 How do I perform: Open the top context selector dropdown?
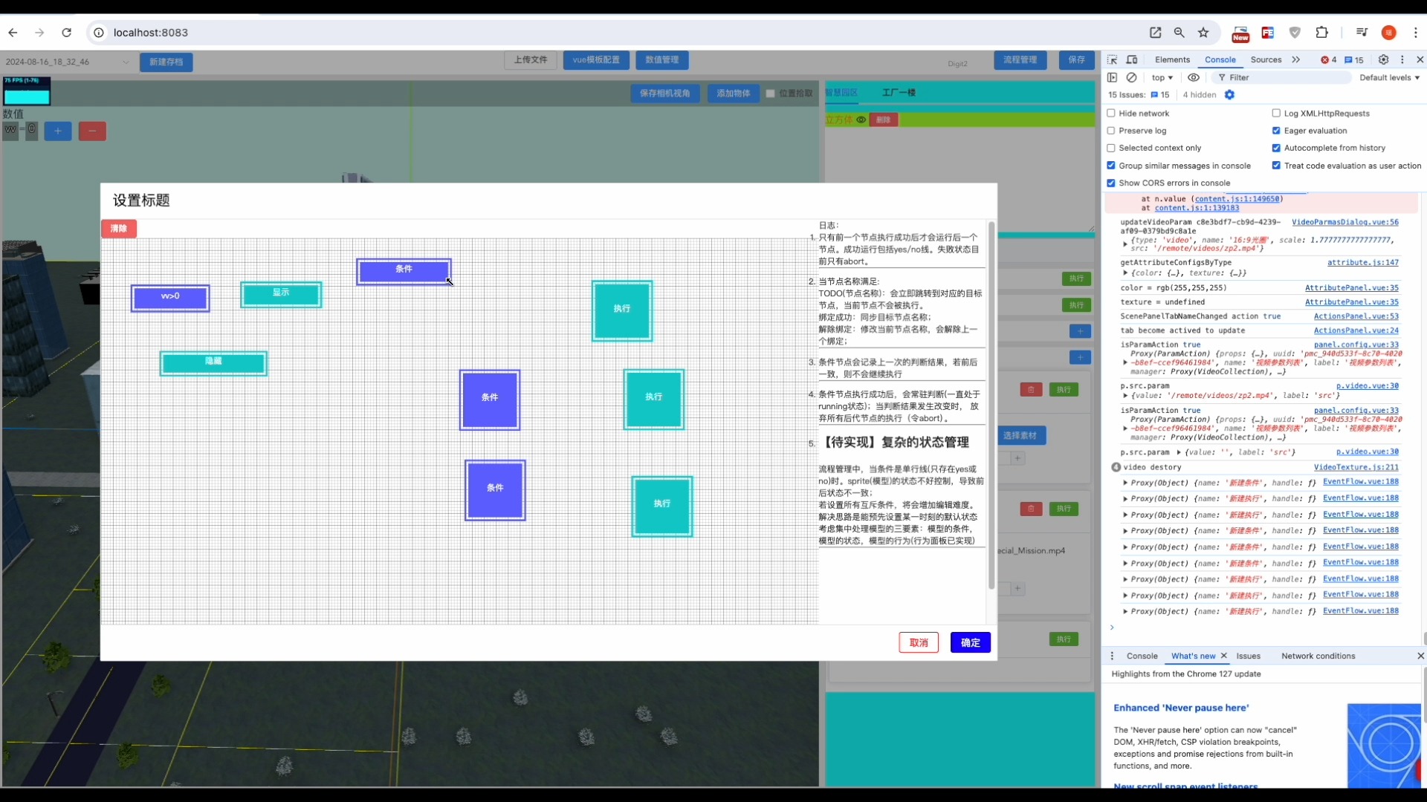point(1162,77)
